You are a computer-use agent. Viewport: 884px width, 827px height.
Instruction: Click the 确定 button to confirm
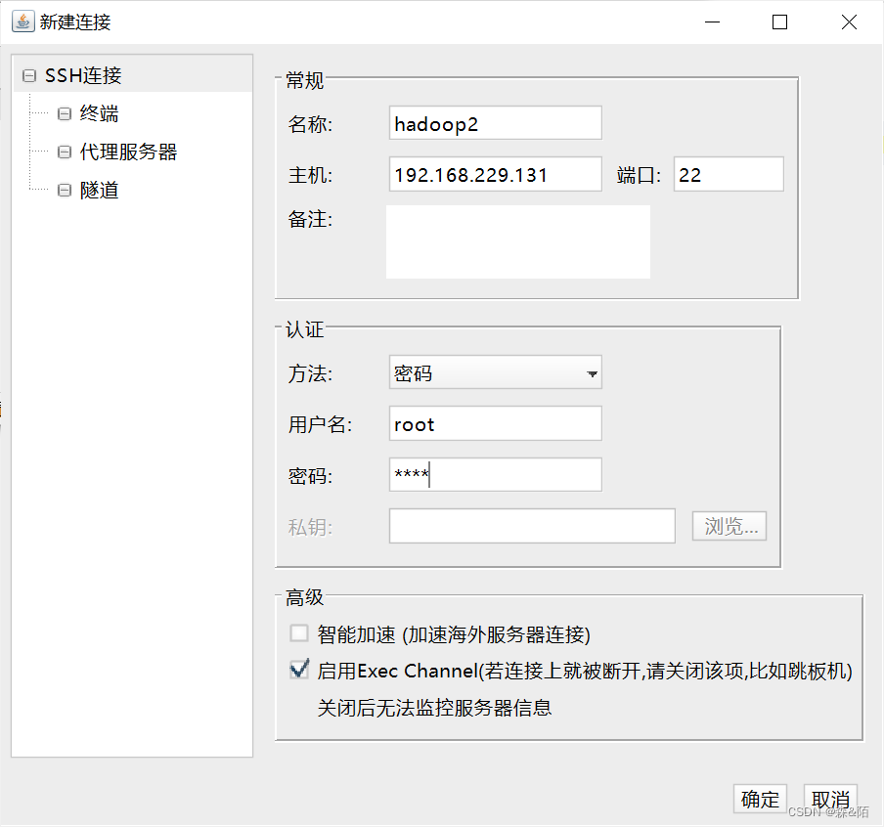pyautogui.click(x=760, y=799)
